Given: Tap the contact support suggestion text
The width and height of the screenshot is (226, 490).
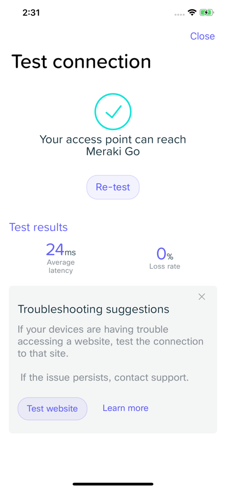Looking at the screenshot, I should [x=105, y=377].
